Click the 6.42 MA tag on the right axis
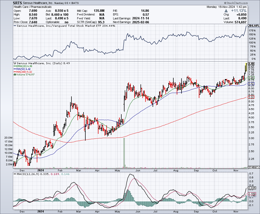Image resolution: width=260 pixels, height=214 pixels. pos(251,84)
